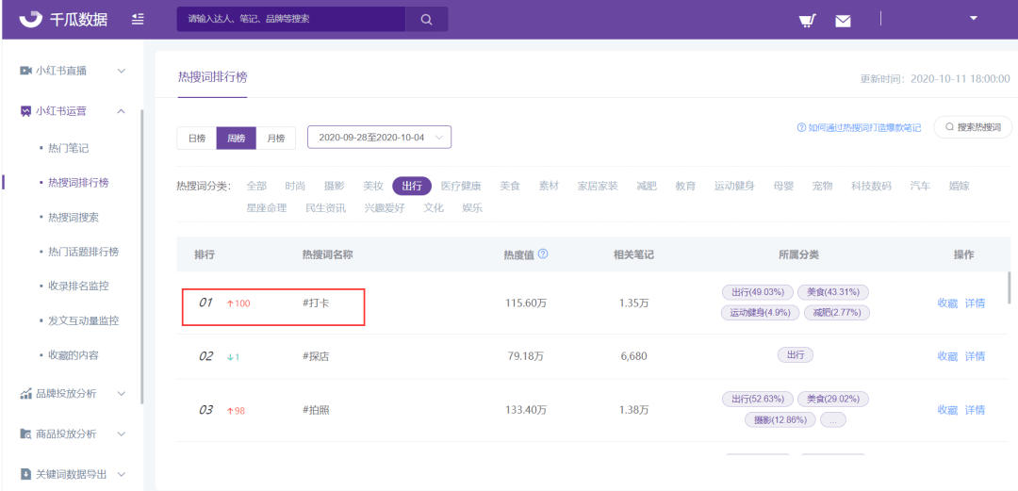Screen dimensions: 1018x491
Task: Switch to 月榜 monthly ranking
Action: [x=275, y=138]
